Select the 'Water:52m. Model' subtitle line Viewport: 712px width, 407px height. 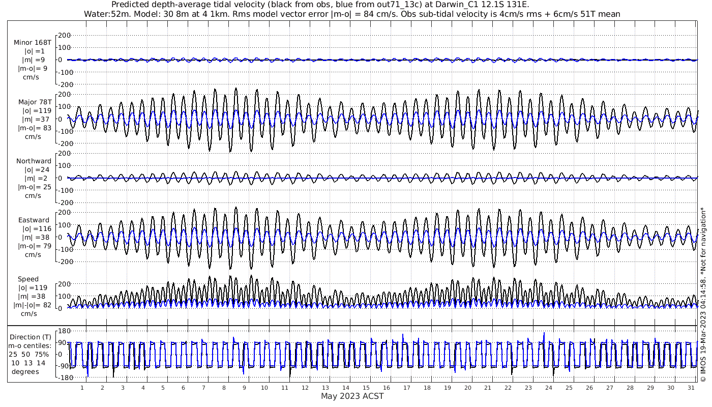(352, 14)
